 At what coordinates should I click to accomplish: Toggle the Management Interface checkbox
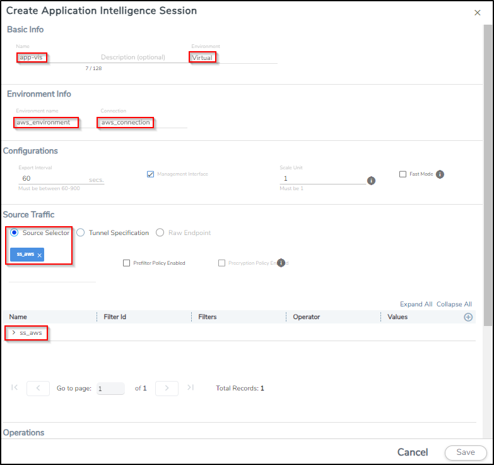click(151, 174)
